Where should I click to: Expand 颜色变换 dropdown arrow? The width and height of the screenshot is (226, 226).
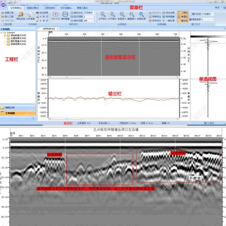pyautogui.click(x=21, y=21)
